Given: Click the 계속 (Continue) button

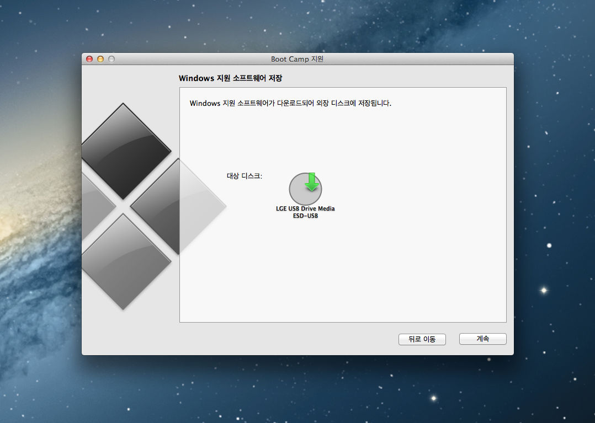Looking at the screenshot, I should tap(482, 339).
